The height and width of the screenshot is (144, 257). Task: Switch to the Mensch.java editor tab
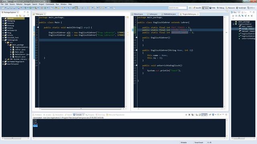click(137, 14)
